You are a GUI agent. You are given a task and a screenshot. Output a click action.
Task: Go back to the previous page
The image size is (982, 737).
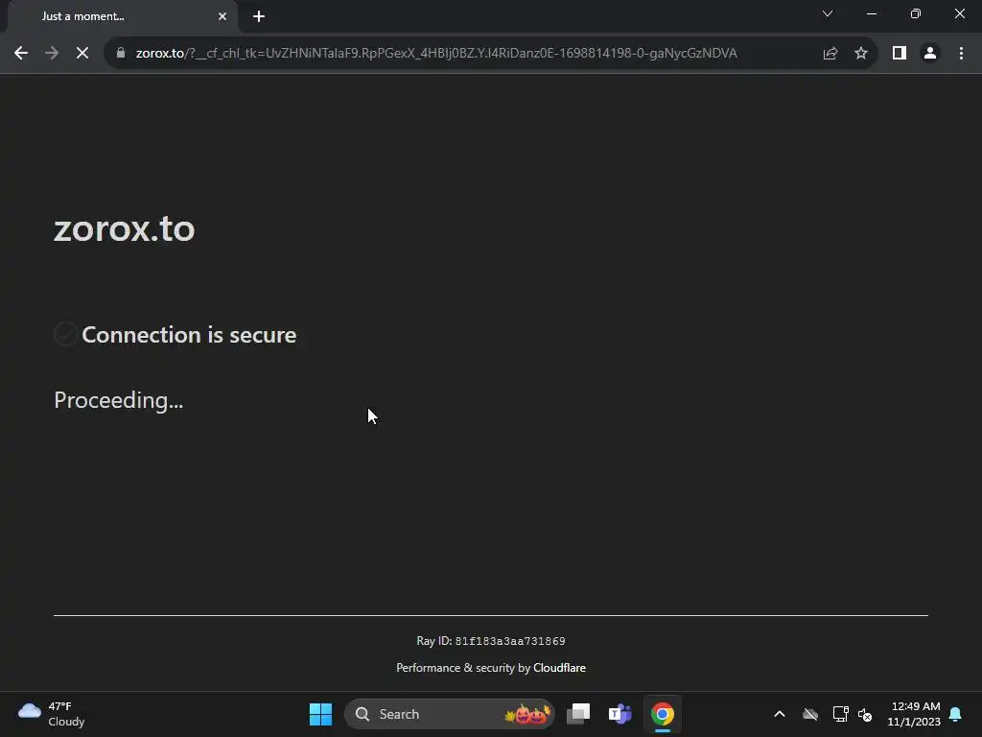[21, 54]
